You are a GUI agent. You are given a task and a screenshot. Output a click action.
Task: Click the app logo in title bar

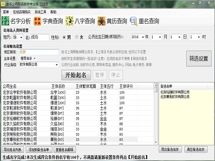point(3,4)
